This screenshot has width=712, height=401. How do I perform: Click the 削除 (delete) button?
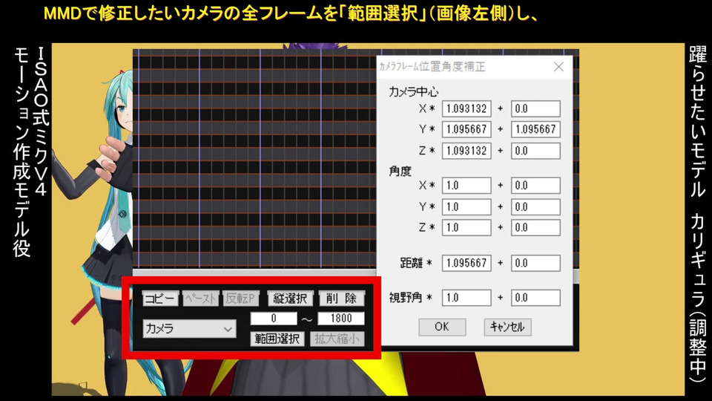pyautogui.click(x=341, y=299)
